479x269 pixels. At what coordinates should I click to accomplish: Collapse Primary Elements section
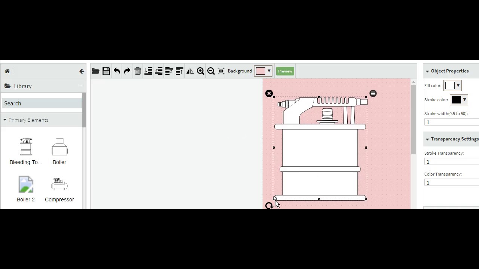click(5, 120)
